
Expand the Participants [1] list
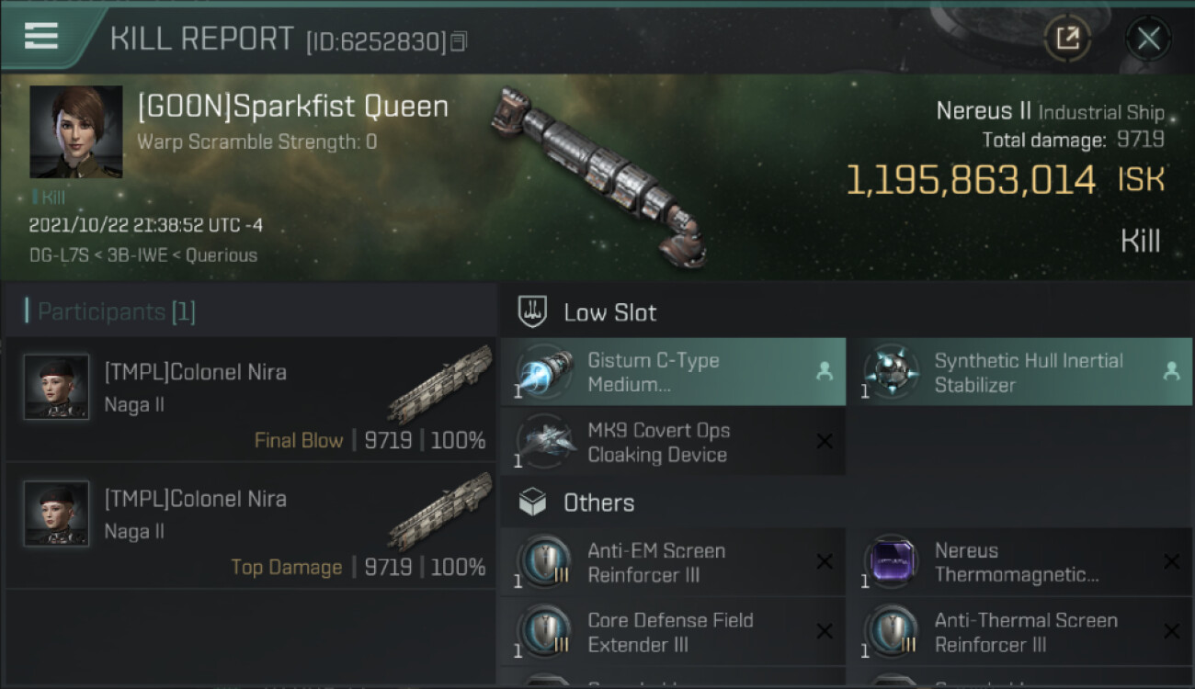point(116,312)
